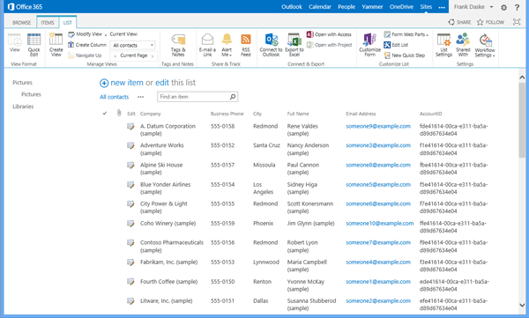
Task: Click the vertical scrollbar thumb
Action: pos(522,120)
